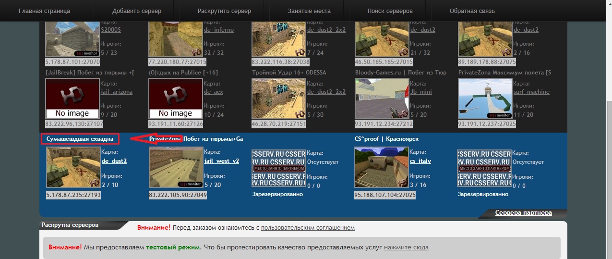Open the Главная страница menu item
Screen dimensions: 612x259
pos(44,11)
